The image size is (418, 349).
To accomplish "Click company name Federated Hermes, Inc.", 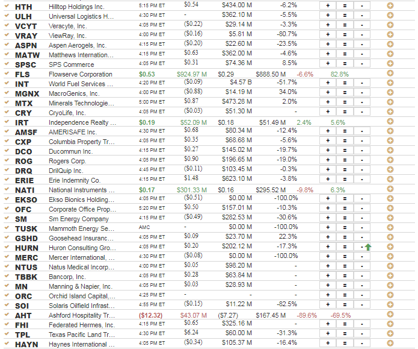I will point(82,325).
